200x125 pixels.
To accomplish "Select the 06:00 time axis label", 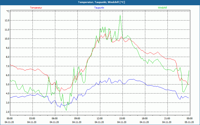I will tap(55, 118).
